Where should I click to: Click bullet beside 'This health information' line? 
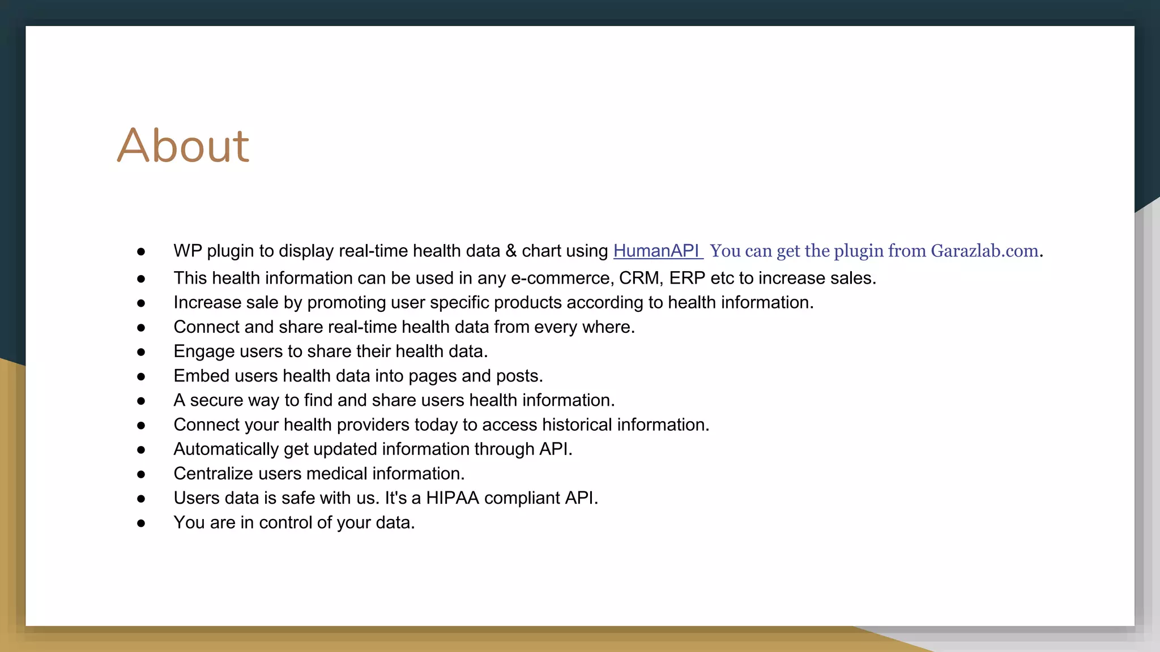click(x=141, y=278)
